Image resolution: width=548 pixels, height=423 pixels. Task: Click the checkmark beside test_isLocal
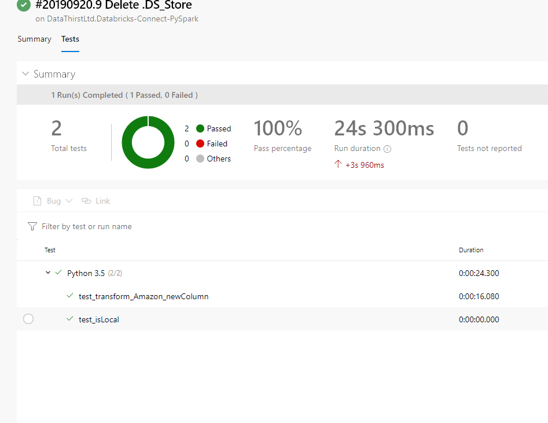click(70, 318)
